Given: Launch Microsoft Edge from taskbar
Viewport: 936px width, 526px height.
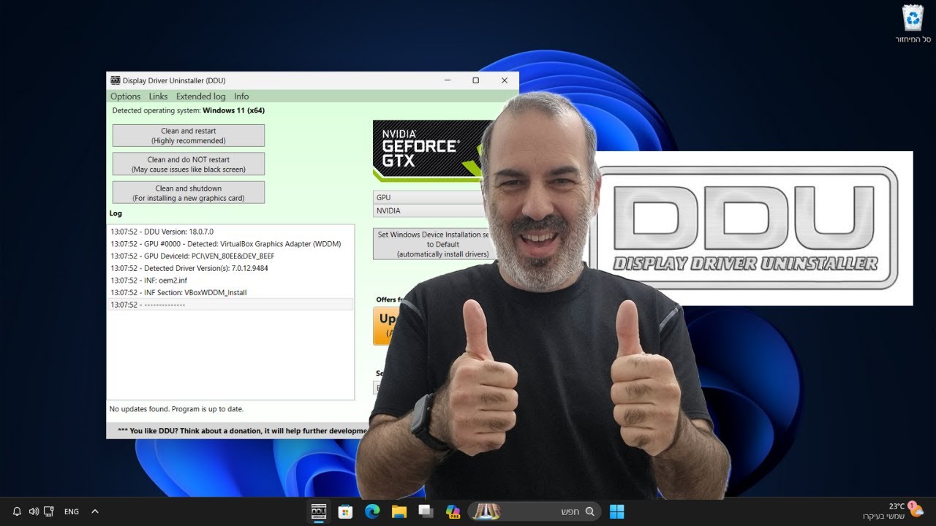Looking at the screenshot, I should pos(372,511).
